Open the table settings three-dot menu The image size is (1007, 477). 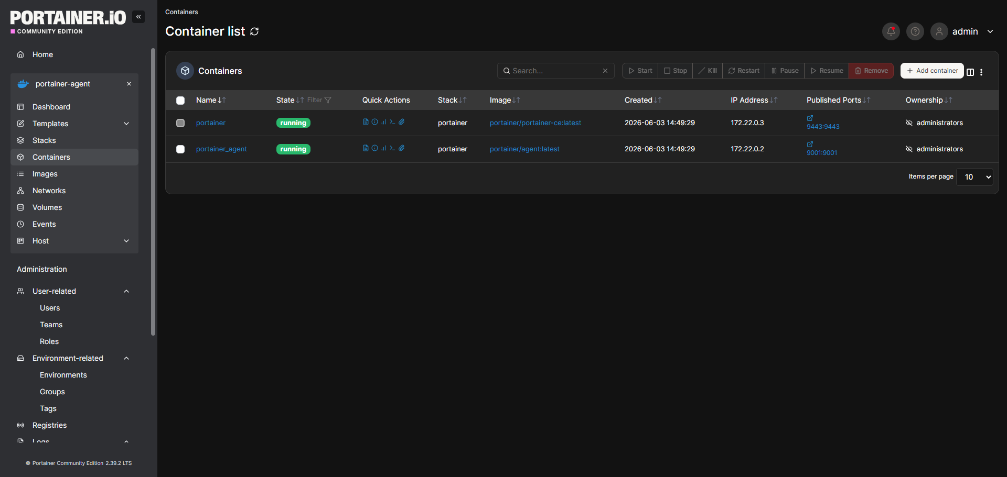tap(981, 72)
